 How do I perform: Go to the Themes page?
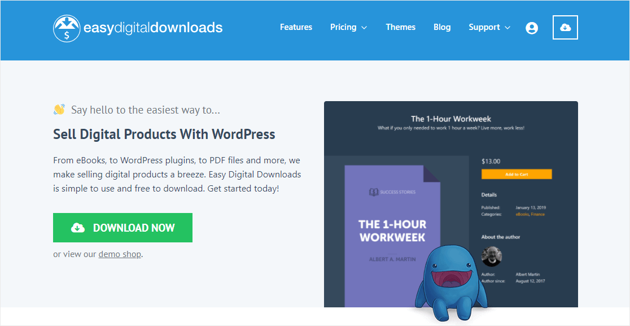(401, 27)
